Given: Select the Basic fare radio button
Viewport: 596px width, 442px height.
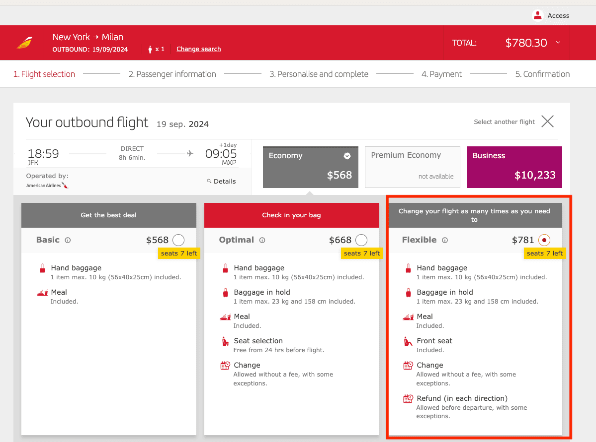Looking at the screenshot, I should point(178,240).
